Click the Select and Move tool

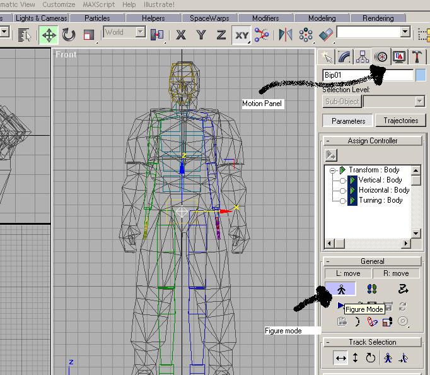coord(49,35)
